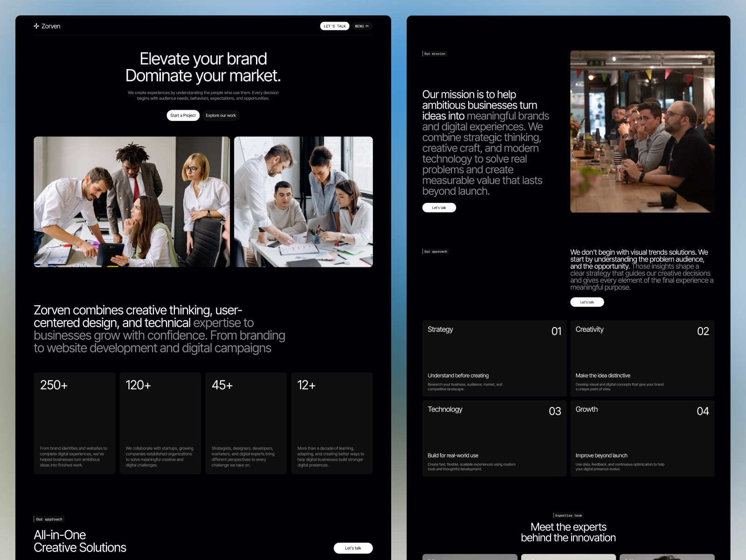This screenshot has width=746, height=560.
Task: Select the 120+ stat card
Action: click(x=160, y=423)
